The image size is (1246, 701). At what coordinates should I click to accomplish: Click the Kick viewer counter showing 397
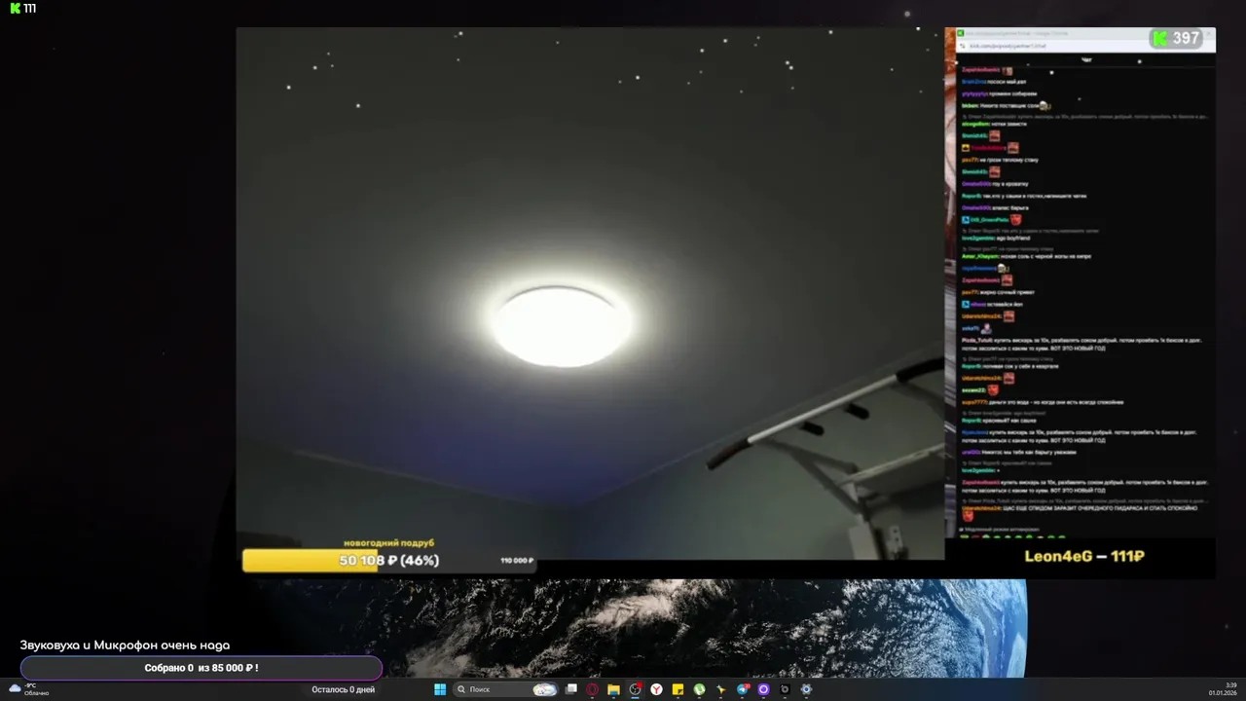click(x=1177, y=38)
